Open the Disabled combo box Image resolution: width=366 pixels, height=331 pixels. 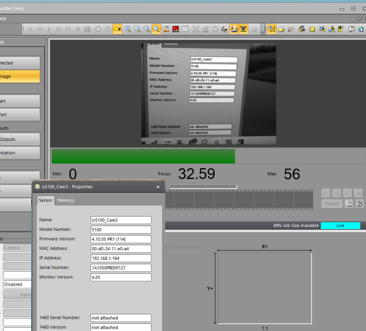(17, 284)
